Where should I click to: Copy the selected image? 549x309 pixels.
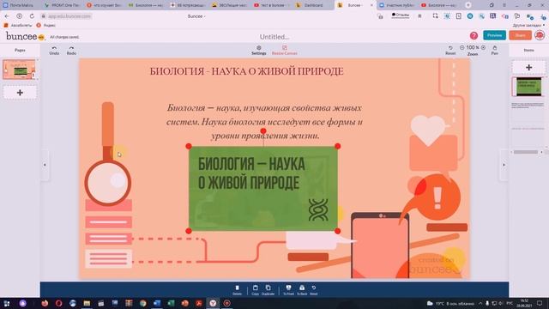[x=256, y=290]
